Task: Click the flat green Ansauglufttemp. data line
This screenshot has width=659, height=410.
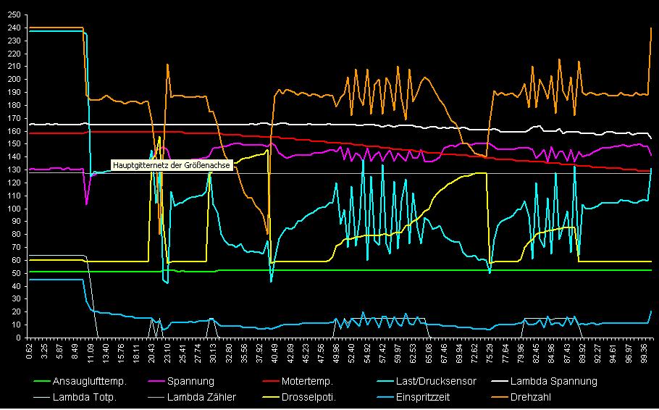Action: (x=362, y=270)
